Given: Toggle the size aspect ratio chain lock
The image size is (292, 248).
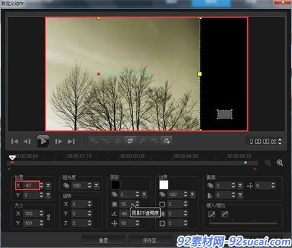Looking at the screenshot, I should coord(49,217).
